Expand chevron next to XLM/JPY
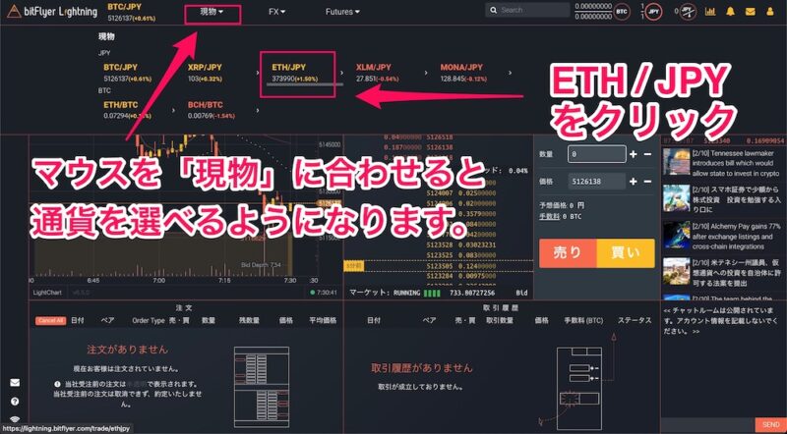The height and width of the screenshot is (434, 787). 426,73
